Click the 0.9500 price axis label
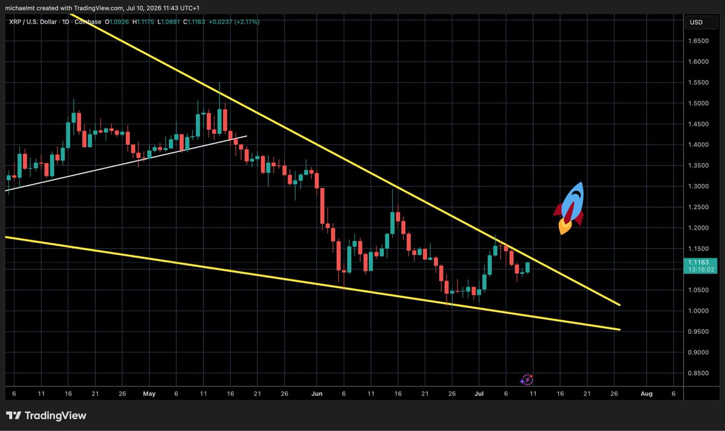Image resolution: width=725 pixels, height=431 pixels. 699,332
